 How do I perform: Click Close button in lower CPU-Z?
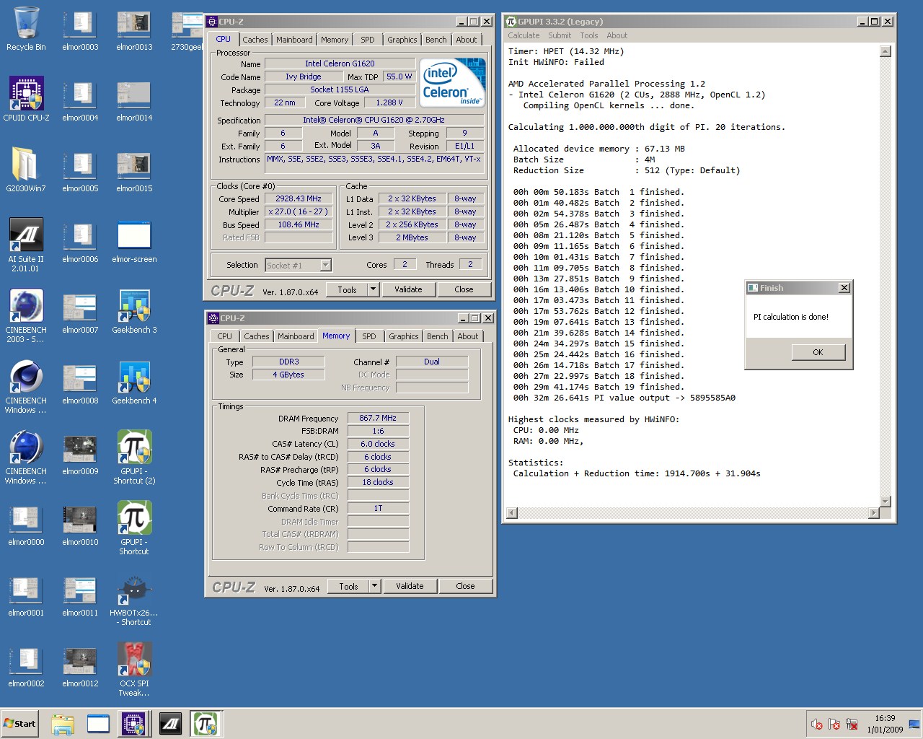tap(465, 586)
